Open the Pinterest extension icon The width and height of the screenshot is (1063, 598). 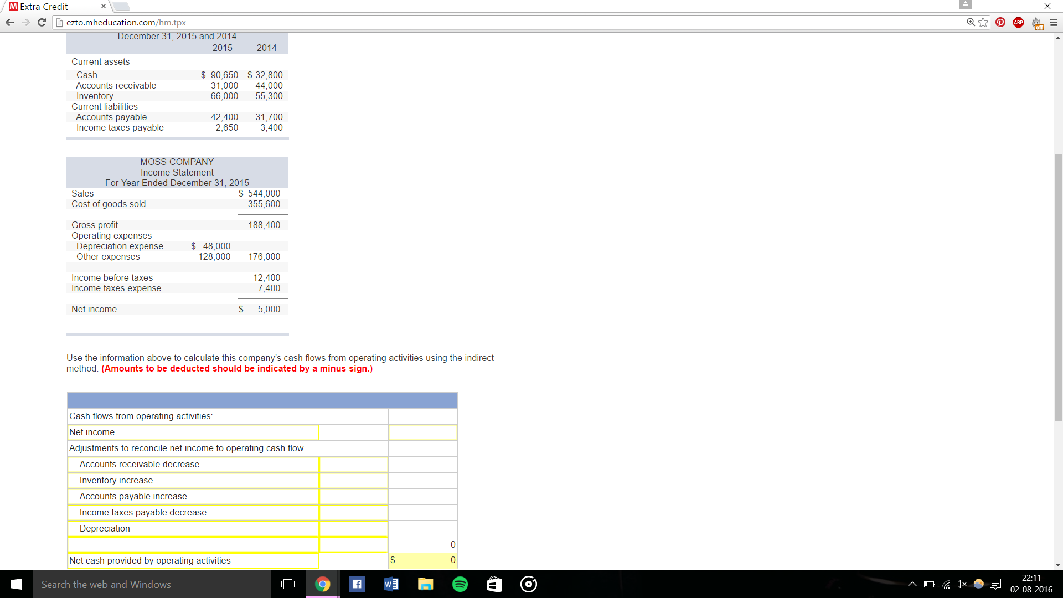[x=1000, y=22]
